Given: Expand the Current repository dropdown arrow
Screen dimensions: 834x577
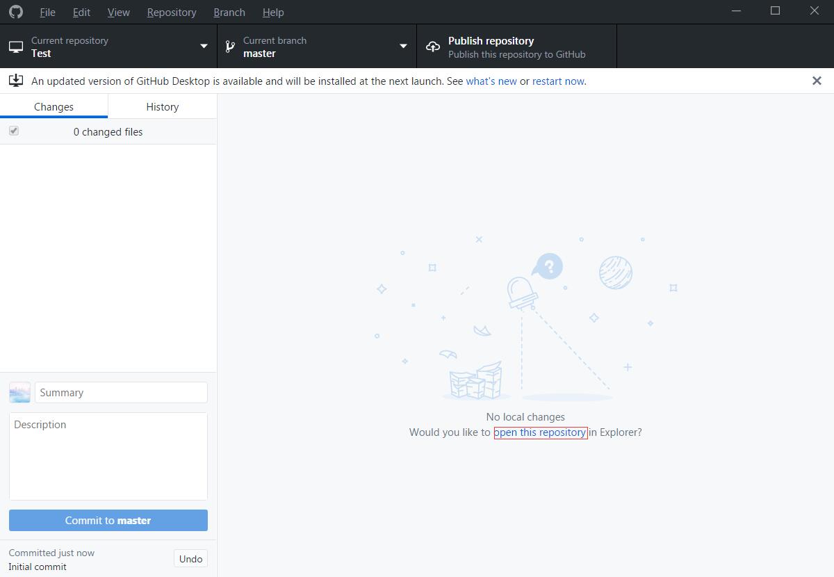Looking at the screenshot, I should (x=204, y=47).
